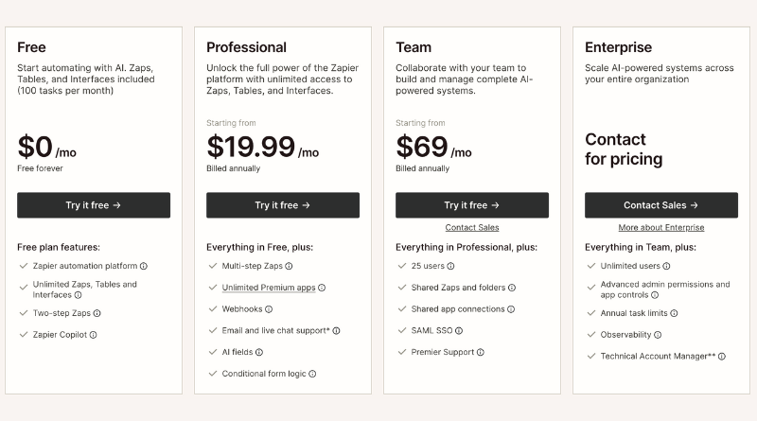Show info tooltip for Conditional form logic

pos(312,374)
